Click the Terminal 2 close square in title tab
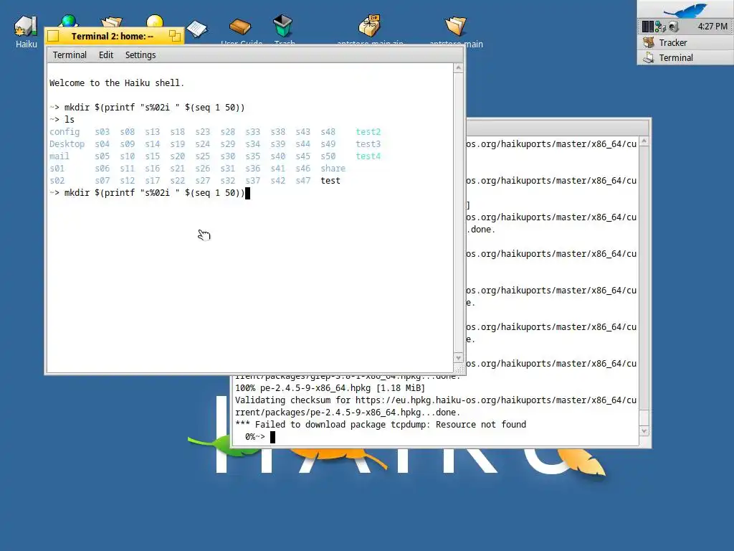 coord(53,36)
